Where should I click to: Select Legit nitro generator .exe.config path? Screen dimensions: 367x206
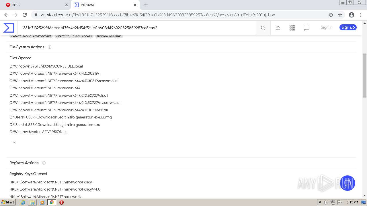pyautogui.click(x=60, y=117)
